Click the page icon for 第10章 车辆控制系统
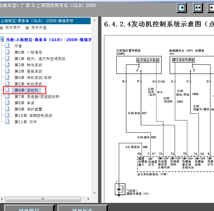The height and width of the screenshot is (211, 214). [7, 115]
